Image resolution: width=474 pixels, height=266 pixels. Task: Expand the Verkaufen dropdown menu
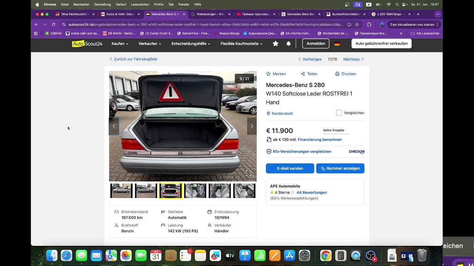tap(150, 44)
